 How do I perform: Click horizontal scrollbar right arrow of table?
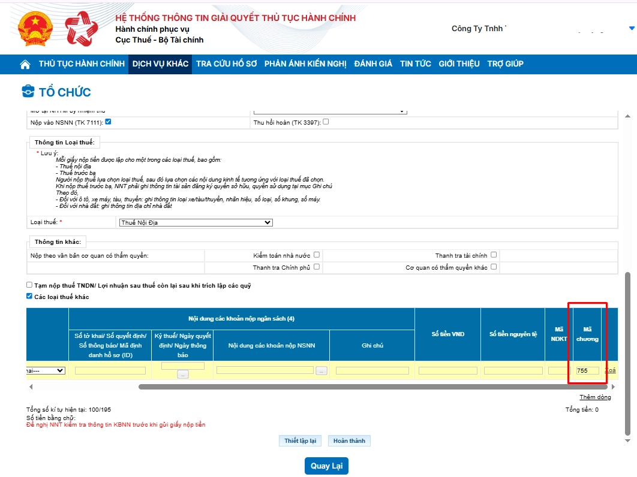(x=612, y=387)
